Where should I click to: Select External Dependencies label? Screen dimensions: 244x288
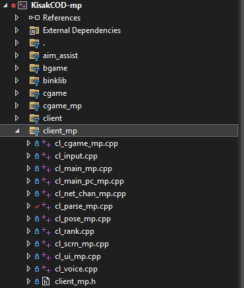(82, 30)
